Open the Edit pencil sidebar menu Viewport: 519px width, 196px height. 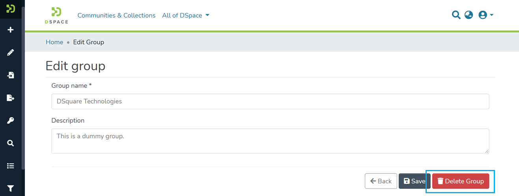pos(11,52)
